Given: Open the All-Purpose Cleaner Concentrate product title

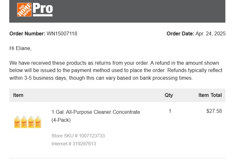Looking at the screenshot, I should (x=96, y=116).
